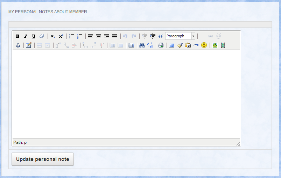Insert a horizontal rule line
The width and height of the screenshot is (281, 178).
[203, 36]
